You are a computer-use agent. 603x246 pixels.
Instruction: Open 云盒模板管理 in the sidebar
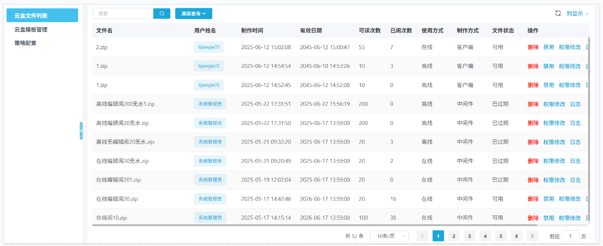pos(31,30)
